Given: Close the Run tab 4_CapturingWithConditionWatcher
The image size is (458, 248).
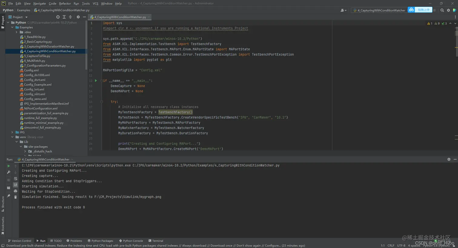Looking at the screenshot, I should (x=72, y=159).
